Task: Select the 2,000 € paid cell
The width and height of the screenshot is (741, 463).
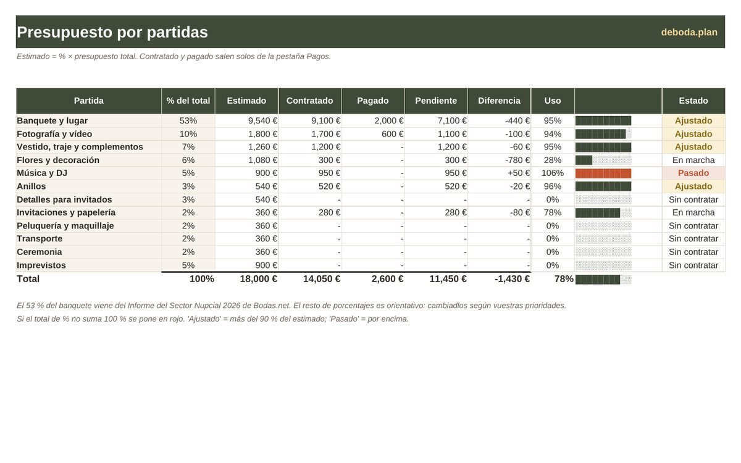Action: click(x=373, y=121)
